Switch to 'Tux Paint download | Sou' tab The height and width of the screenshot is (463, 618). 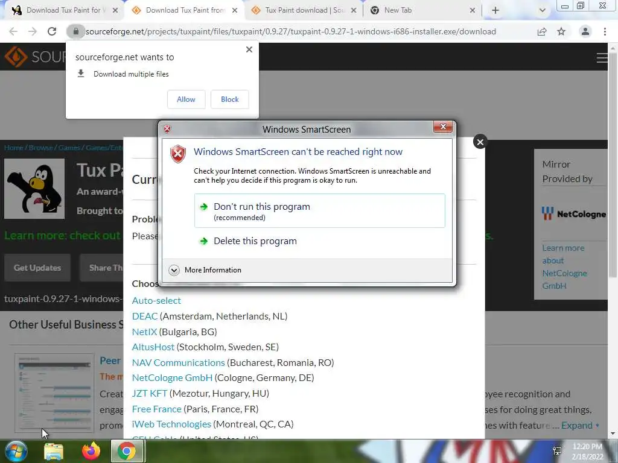pyautogui.click(x=304, y=10)
